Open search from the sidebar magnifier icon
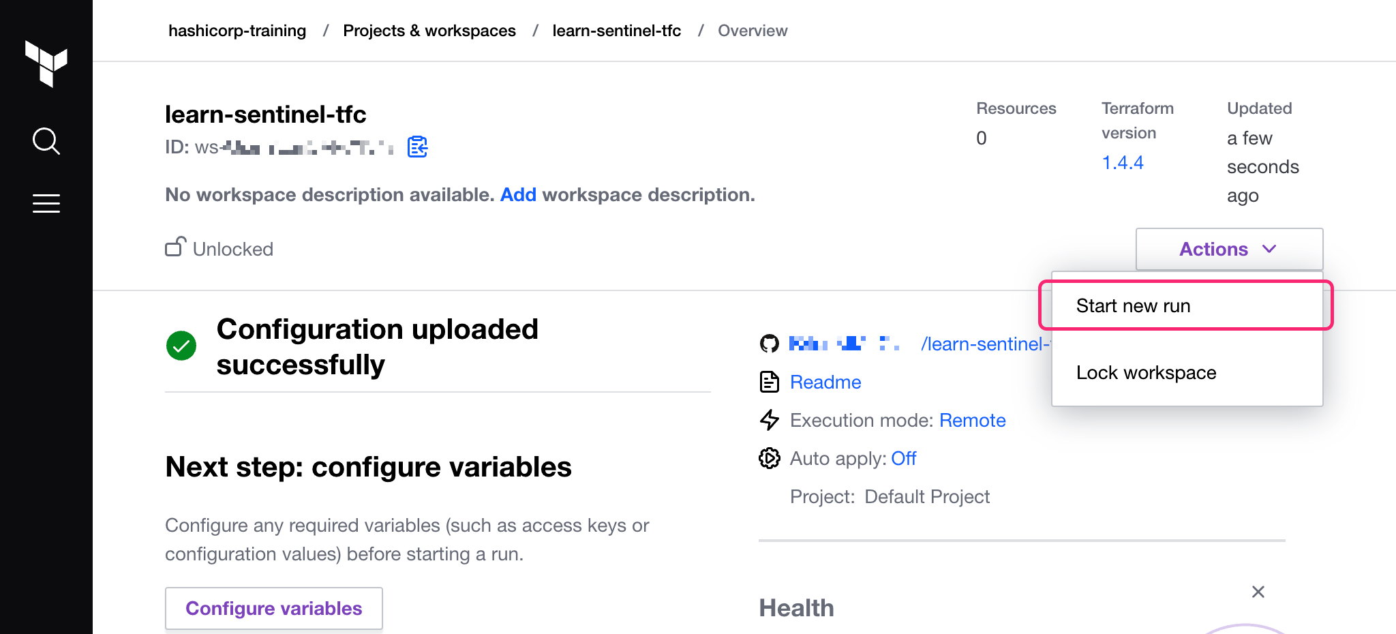The width and height of the screenshot is (1396, 634). tap(46, 141)
